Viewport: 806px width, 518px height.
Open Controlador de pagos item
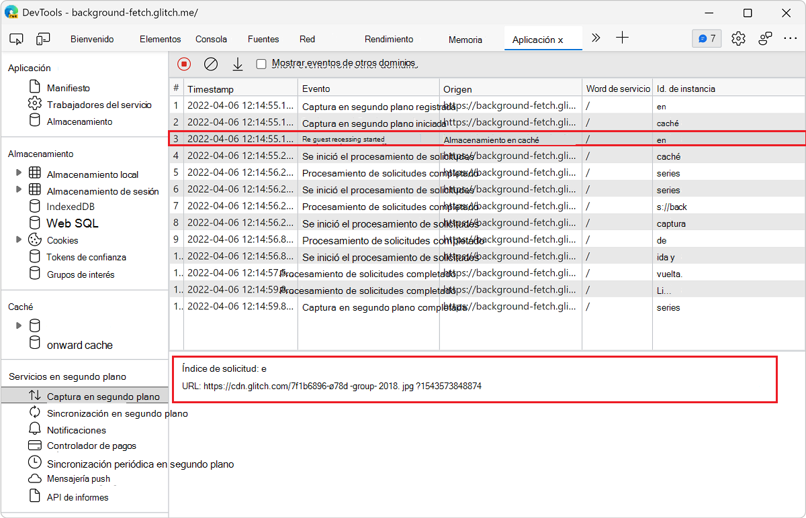91,446
